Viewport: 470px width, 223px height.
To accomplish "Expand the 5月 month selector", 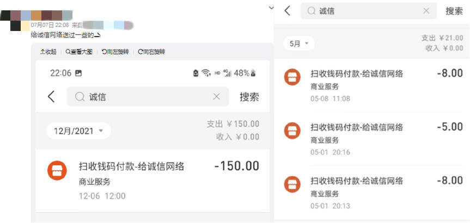I will (x=299, y=44).
